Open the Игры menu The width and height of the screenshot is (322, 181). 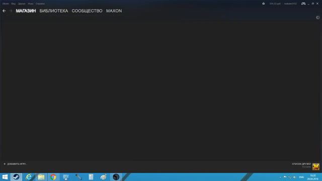point(30,4)
